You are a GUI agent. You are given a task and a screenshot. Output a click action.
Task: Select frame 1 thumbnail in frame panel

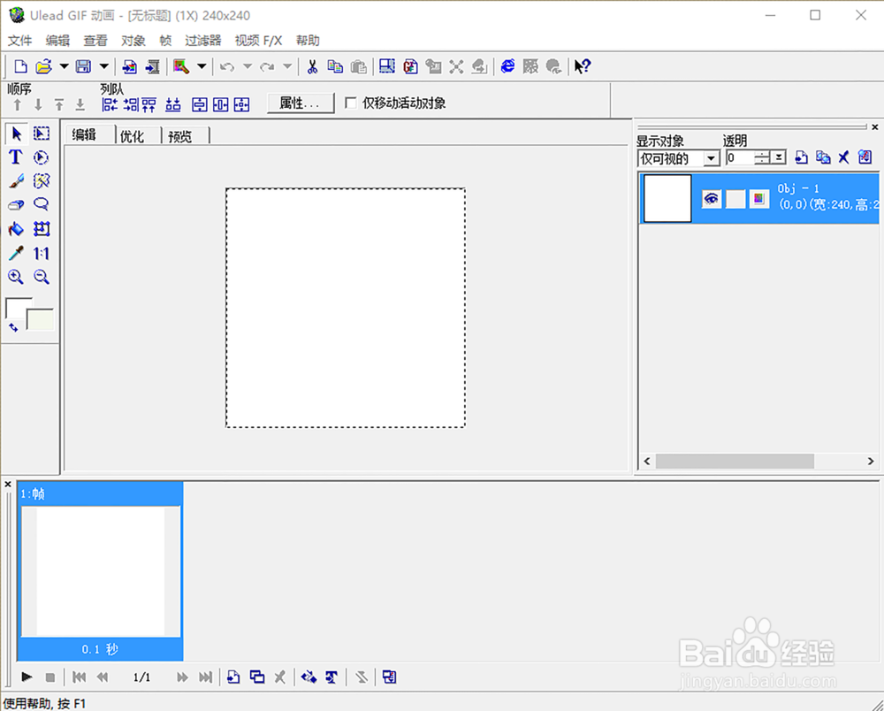point(101,570)
